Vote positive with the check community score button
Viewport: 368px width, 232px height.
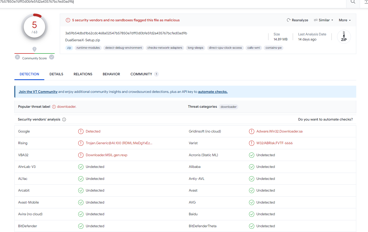coord(52,57)
